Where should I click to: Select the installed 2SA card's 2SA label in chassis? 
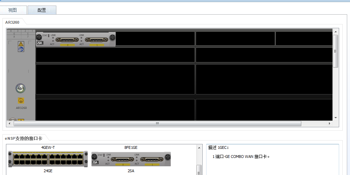tap(40, 43)
